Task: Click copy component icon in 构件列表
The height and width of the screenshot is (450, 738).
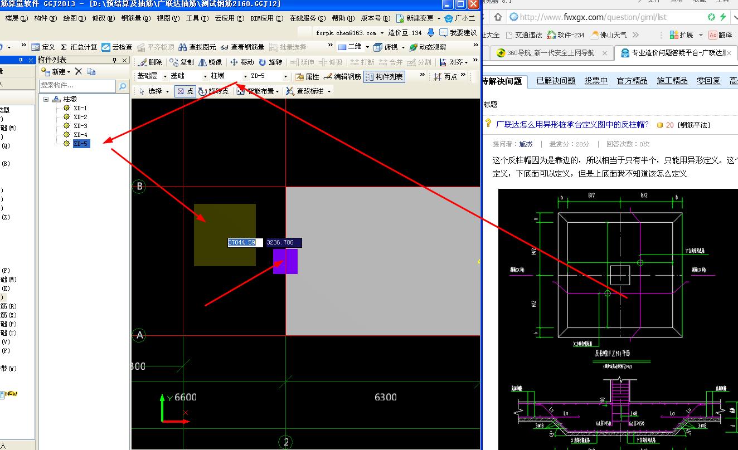Action: [91, 71]
